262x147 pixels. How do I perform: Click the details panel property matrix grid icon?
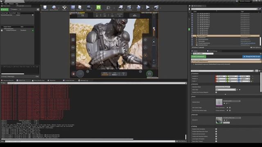click(x=257, y=71)
